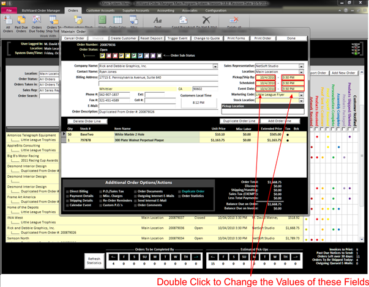Click the Send Broadcast icon
Screen dimensions: 369x287
[183, 20]
